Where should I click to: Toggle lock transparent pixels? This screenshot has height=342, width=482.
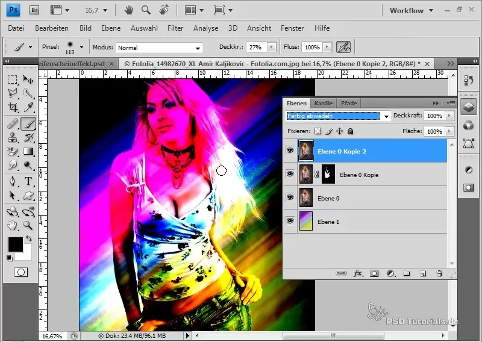[x=318, y=131]
